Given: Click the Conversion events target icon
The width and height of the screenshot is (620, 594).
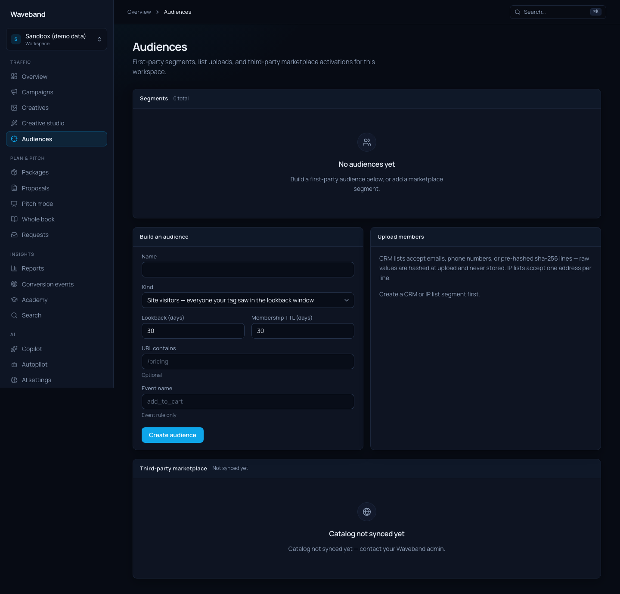Looking at the screenshot, I should (14, 284).
